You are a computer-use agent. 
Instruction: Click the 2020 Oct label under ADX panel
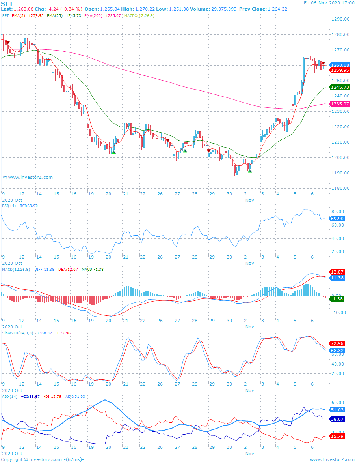tap(12, 453)
